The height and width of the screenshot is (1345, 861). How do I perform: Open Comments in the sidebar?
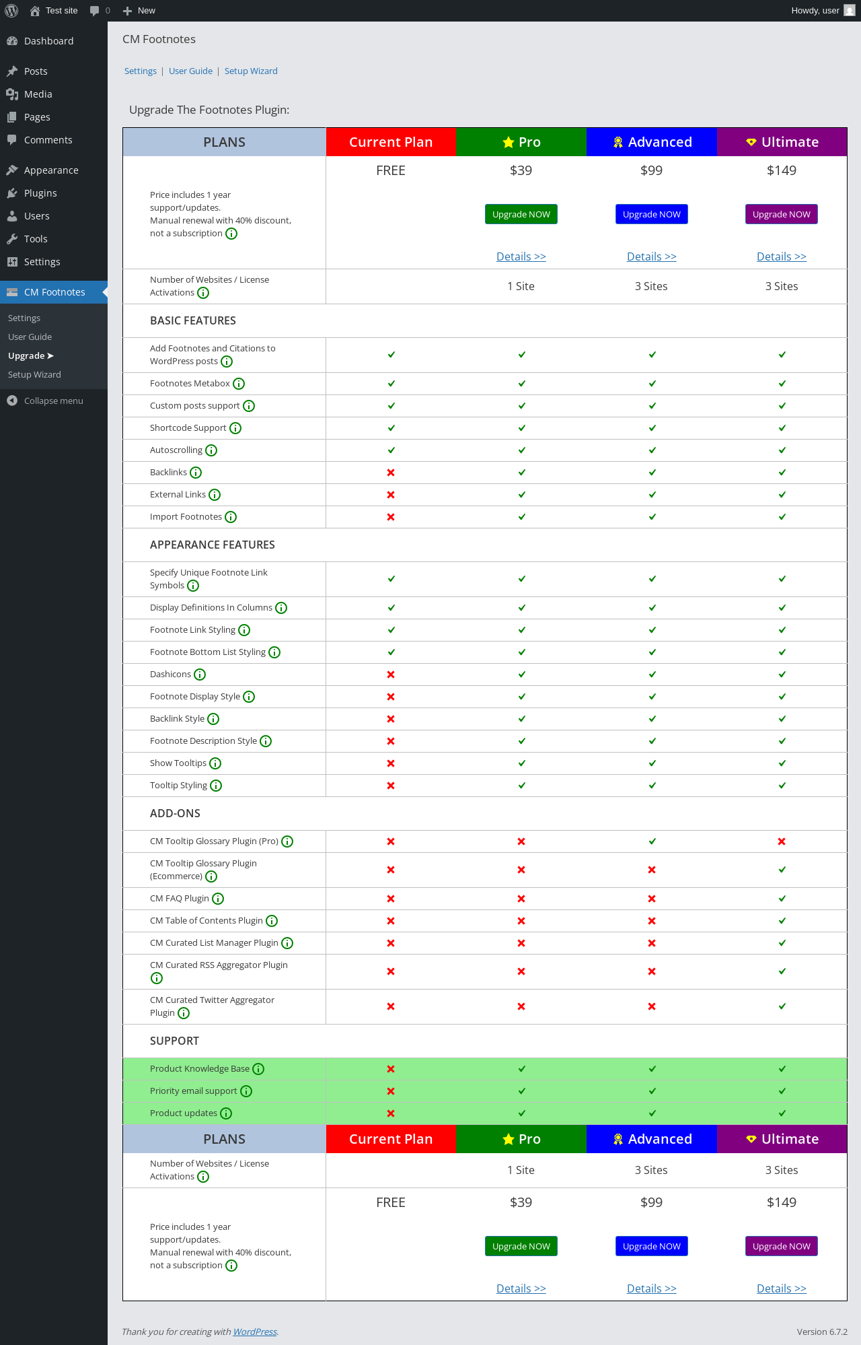click(x=54, y=140)
